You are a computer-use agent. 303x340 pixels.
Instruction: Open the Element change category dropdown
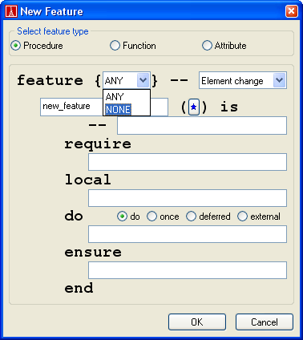coord(280,80)
